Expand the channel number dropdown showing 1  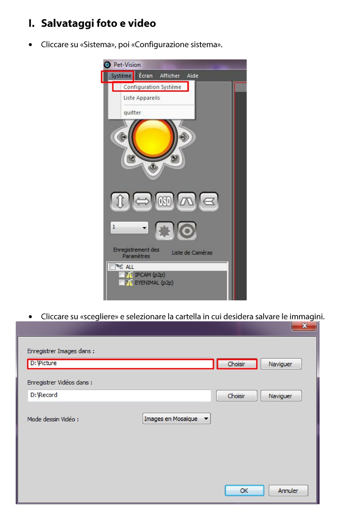pyautogui.click(x=129, y=227)
